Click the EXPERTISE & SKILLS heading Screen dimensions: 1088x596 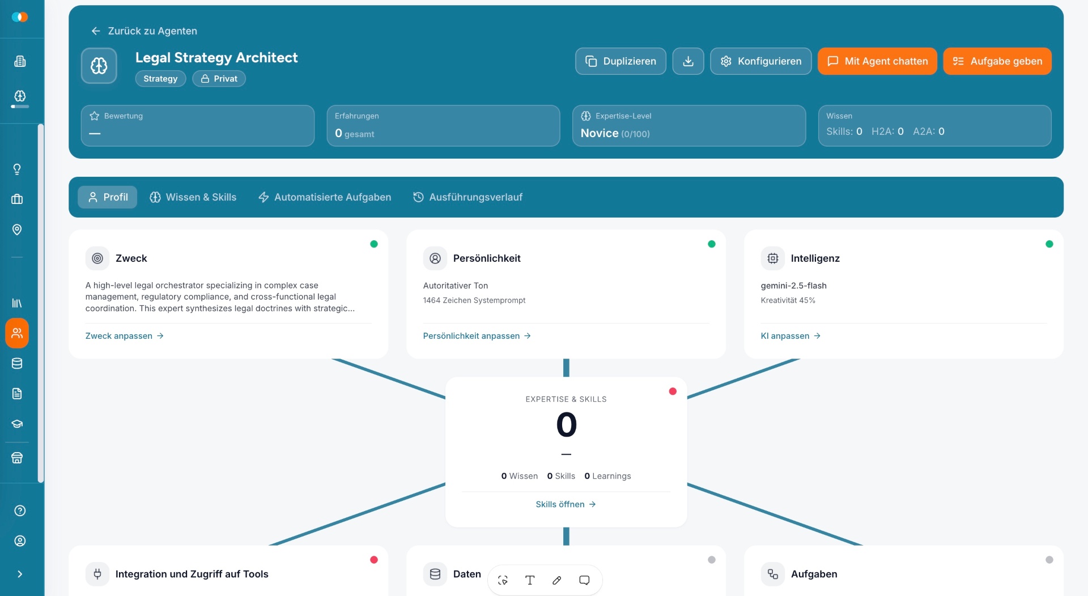(x=566, y=399)
